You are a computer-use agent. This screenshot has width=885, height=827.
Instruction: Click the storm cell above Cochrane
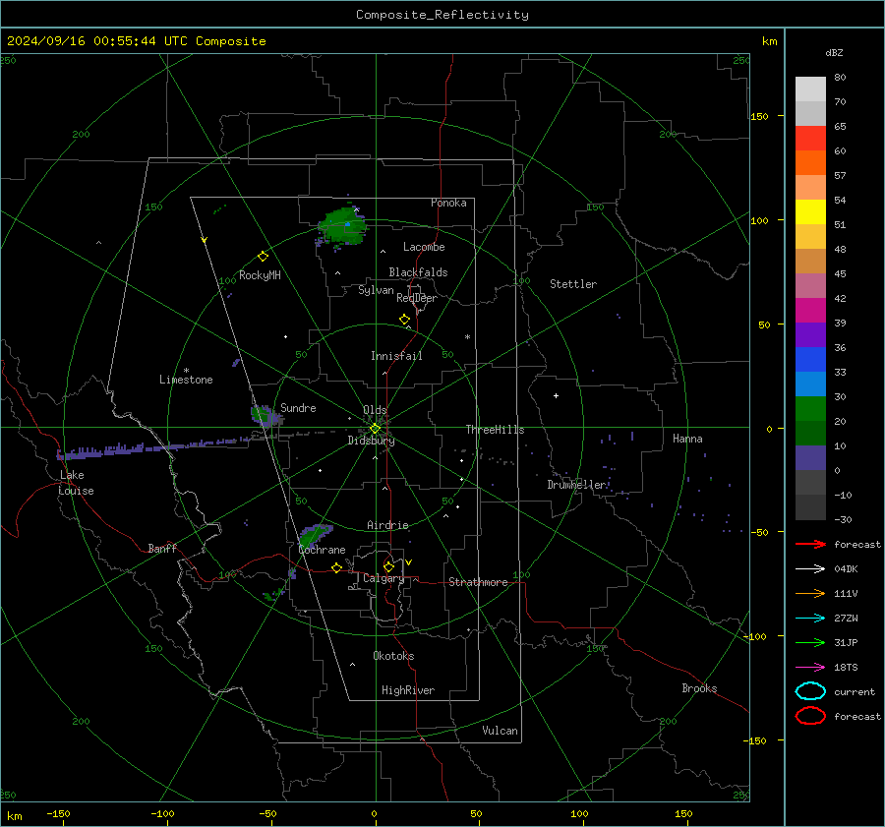(314, 535)
